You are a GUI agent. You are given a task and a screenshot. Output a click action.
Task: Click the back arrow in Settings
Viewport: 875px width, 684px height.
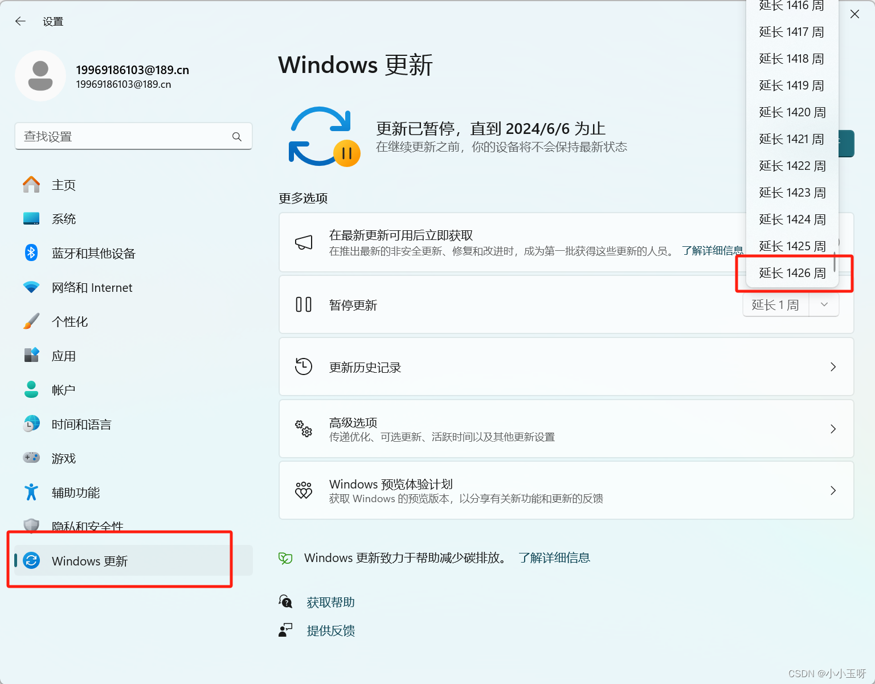[x=21, y=21]
